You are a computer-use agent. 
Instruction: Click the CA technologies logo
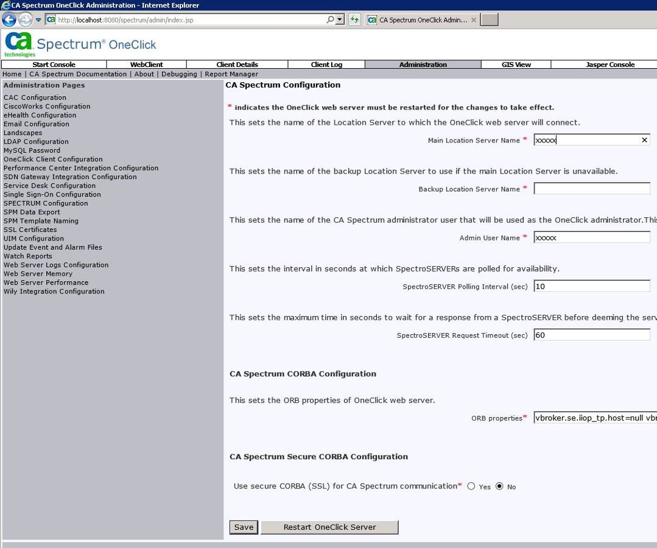(19, 44)
